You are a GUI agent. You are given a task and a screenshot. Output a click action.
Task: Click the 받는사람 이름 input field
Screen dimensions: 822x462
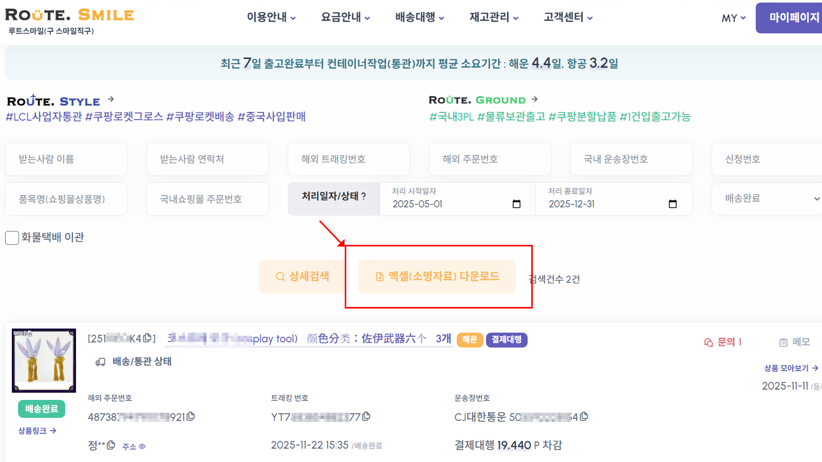tap(66, 159)
